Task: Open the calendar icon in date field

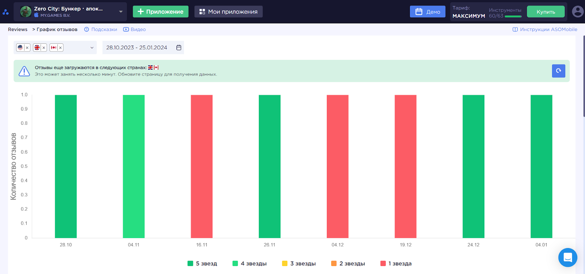Action: (179, 47)
